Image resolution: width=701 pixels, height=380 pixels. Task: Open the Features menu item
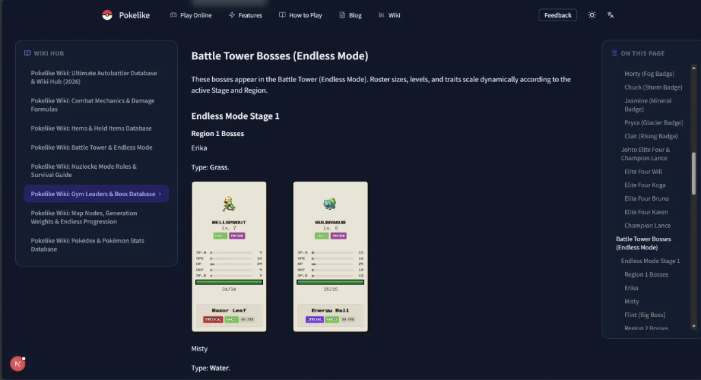point(246,15)
